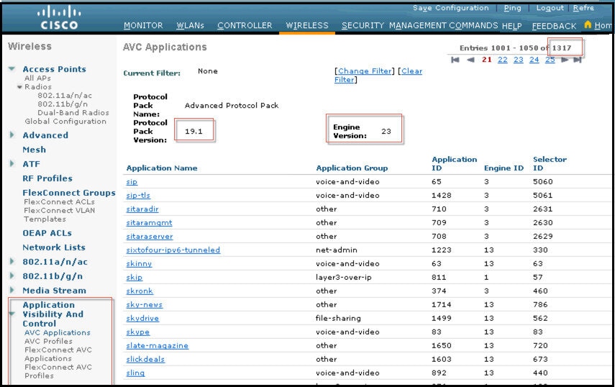Image resolution: width=615 pixels, height=387 pixels.
Task: Open the WLANs menu
Action: click(190, 25)
